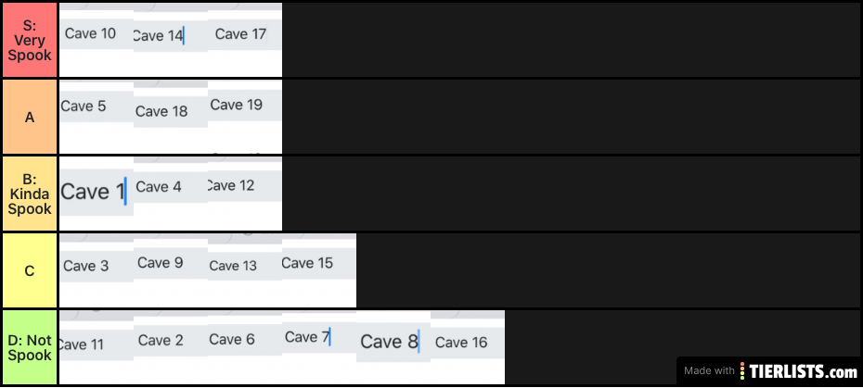Open the TIERLISTS.com watermark link

point(769,371)
